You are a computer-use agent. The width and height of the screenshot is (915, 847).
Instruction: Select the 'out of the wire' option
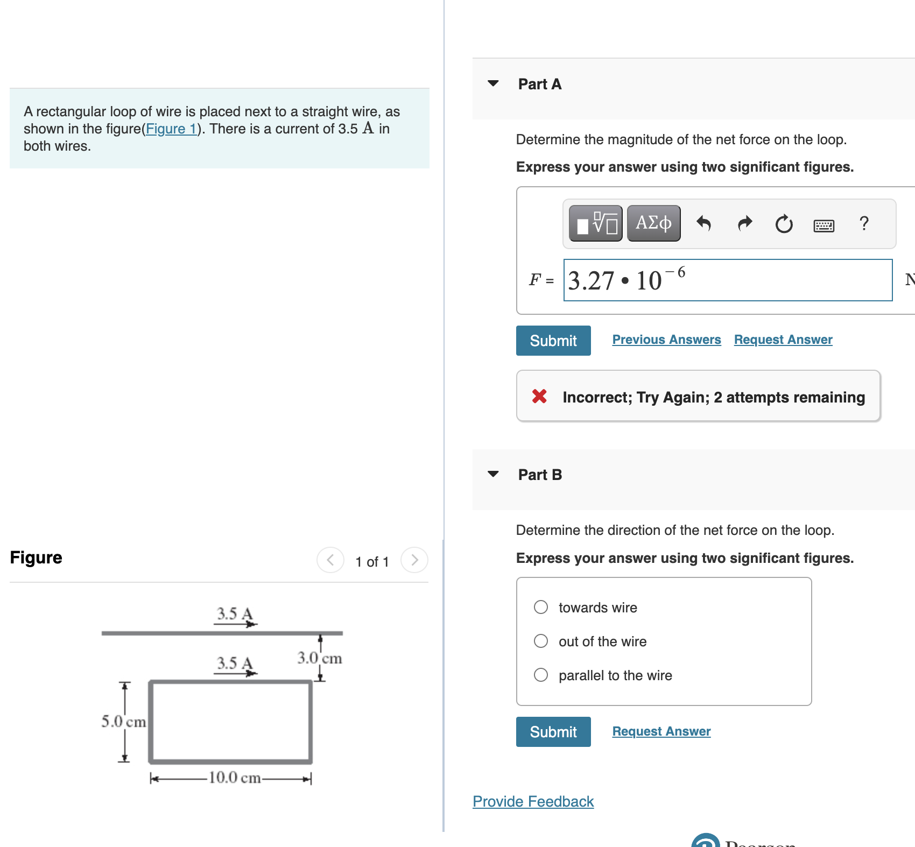pyautogui.click(x=540, y=641)
